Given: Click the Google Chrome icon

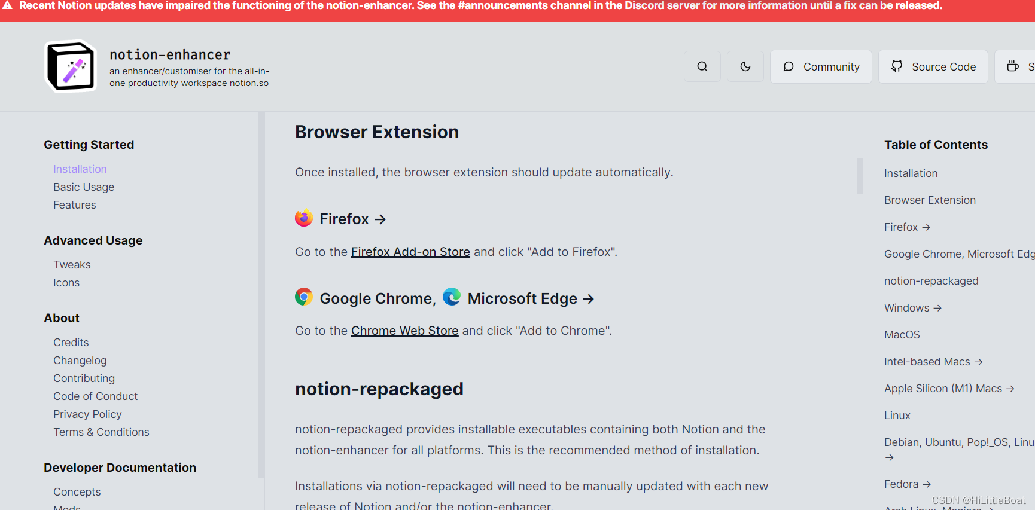Looking at the screenshot, I should tap(304, 297).
